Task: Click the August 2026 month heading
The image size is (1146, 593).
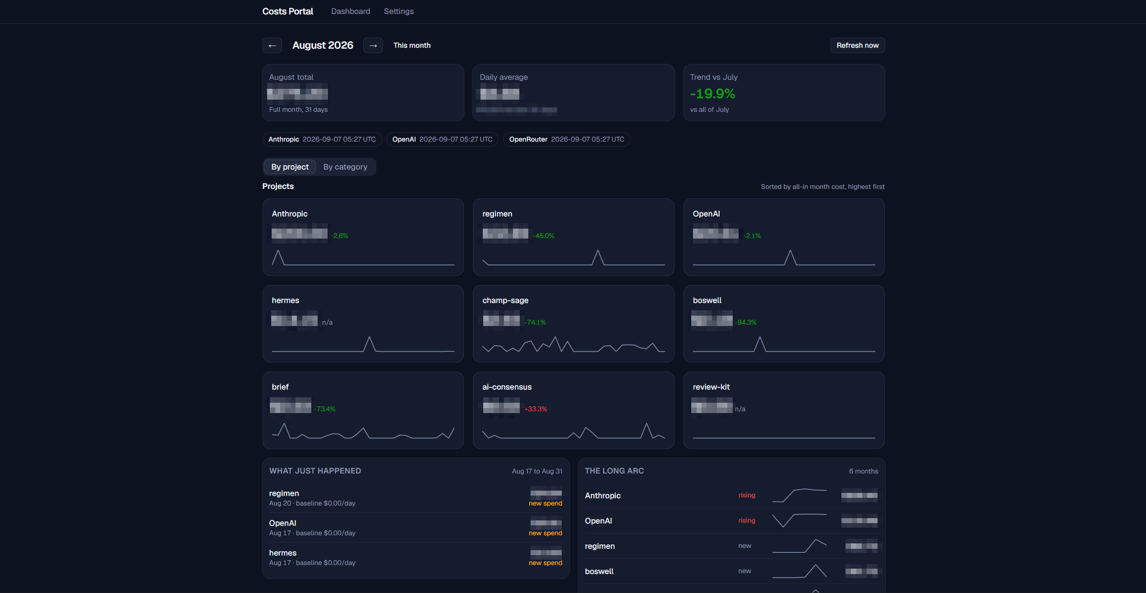Action: pos(323,46)
